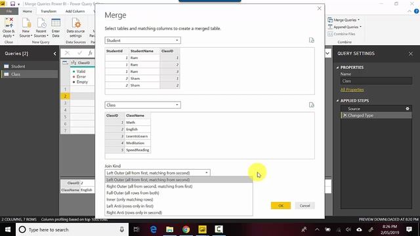Click the Class table refresh preview icon
The width and height of the screenshot is (420, 236).
point(311,105)
